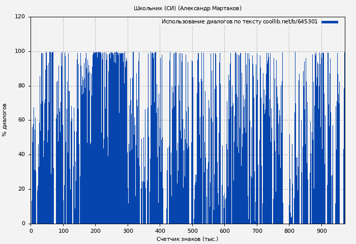Click the x-axis tick label 400
The image size is (356, 244).
pos(160,231)
